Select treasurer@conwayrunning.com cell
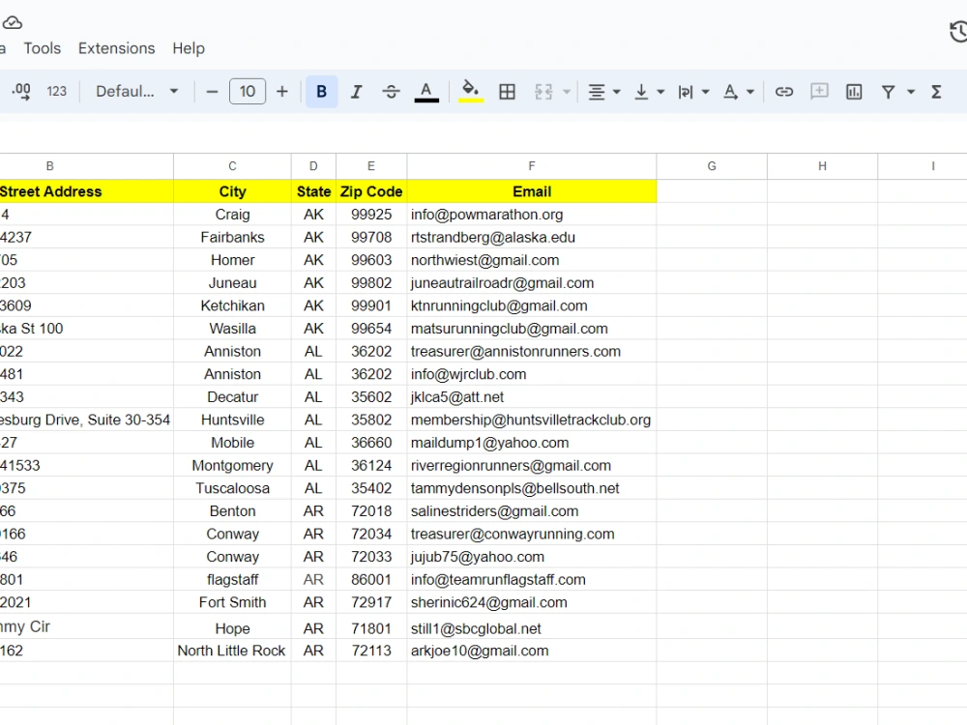This screenshot has height=725, width=967. coord(532,534)
